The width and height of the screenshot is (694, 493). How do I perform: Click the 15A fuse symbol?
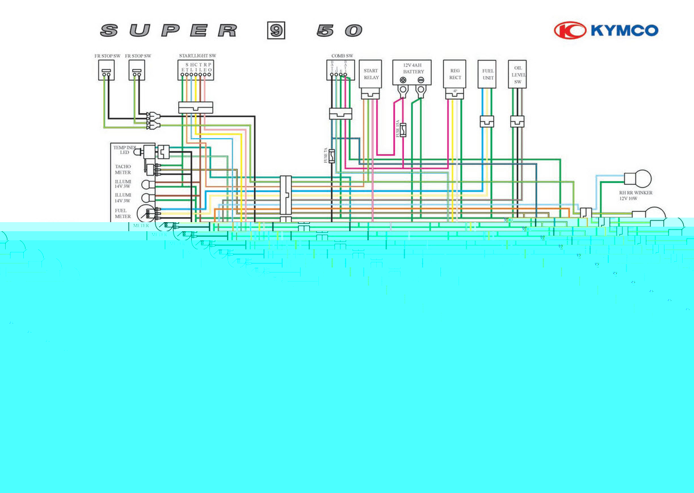[x=403, y=131]
